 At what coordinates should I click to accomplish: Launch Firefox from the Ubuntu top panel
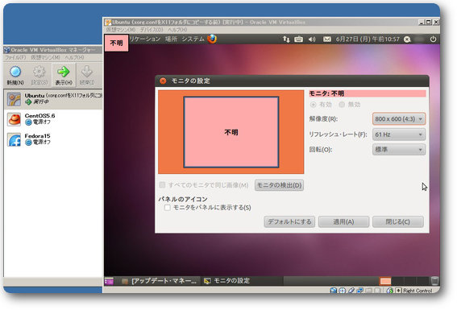click(212, 39)
